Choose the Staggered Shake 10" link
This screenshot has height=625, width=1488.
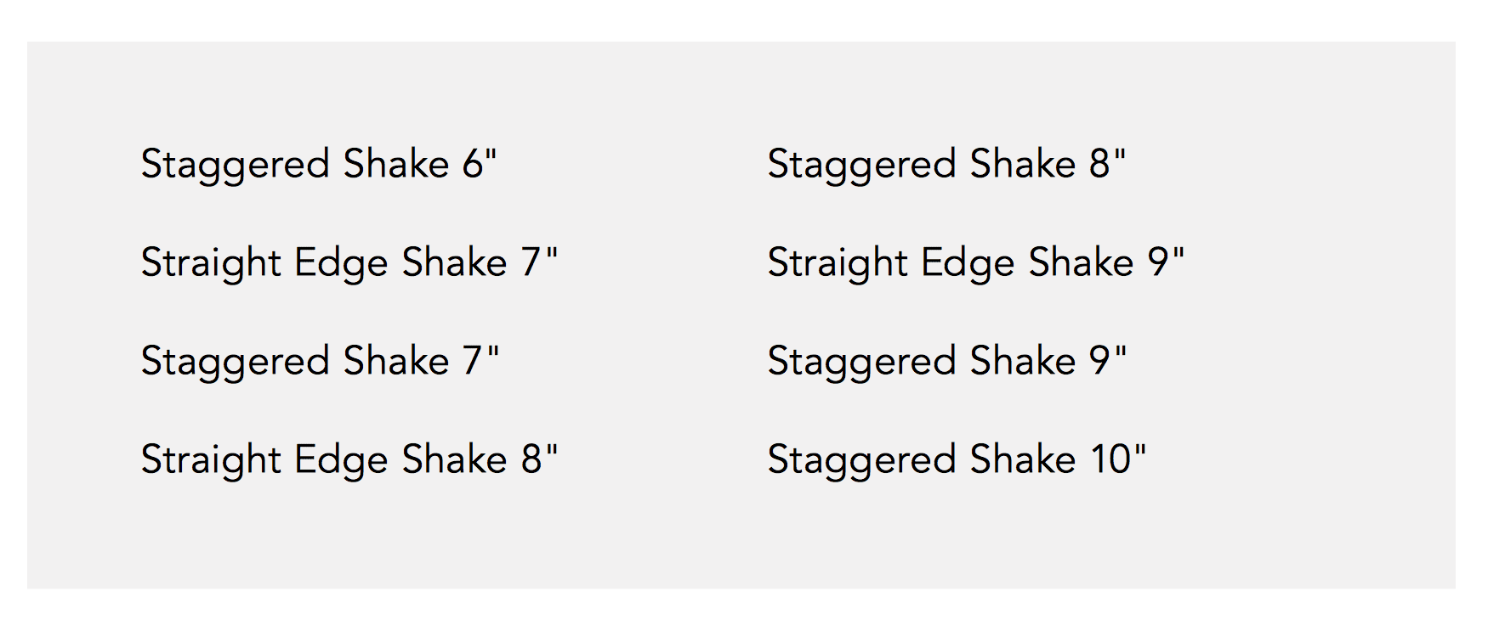[956, 459]
